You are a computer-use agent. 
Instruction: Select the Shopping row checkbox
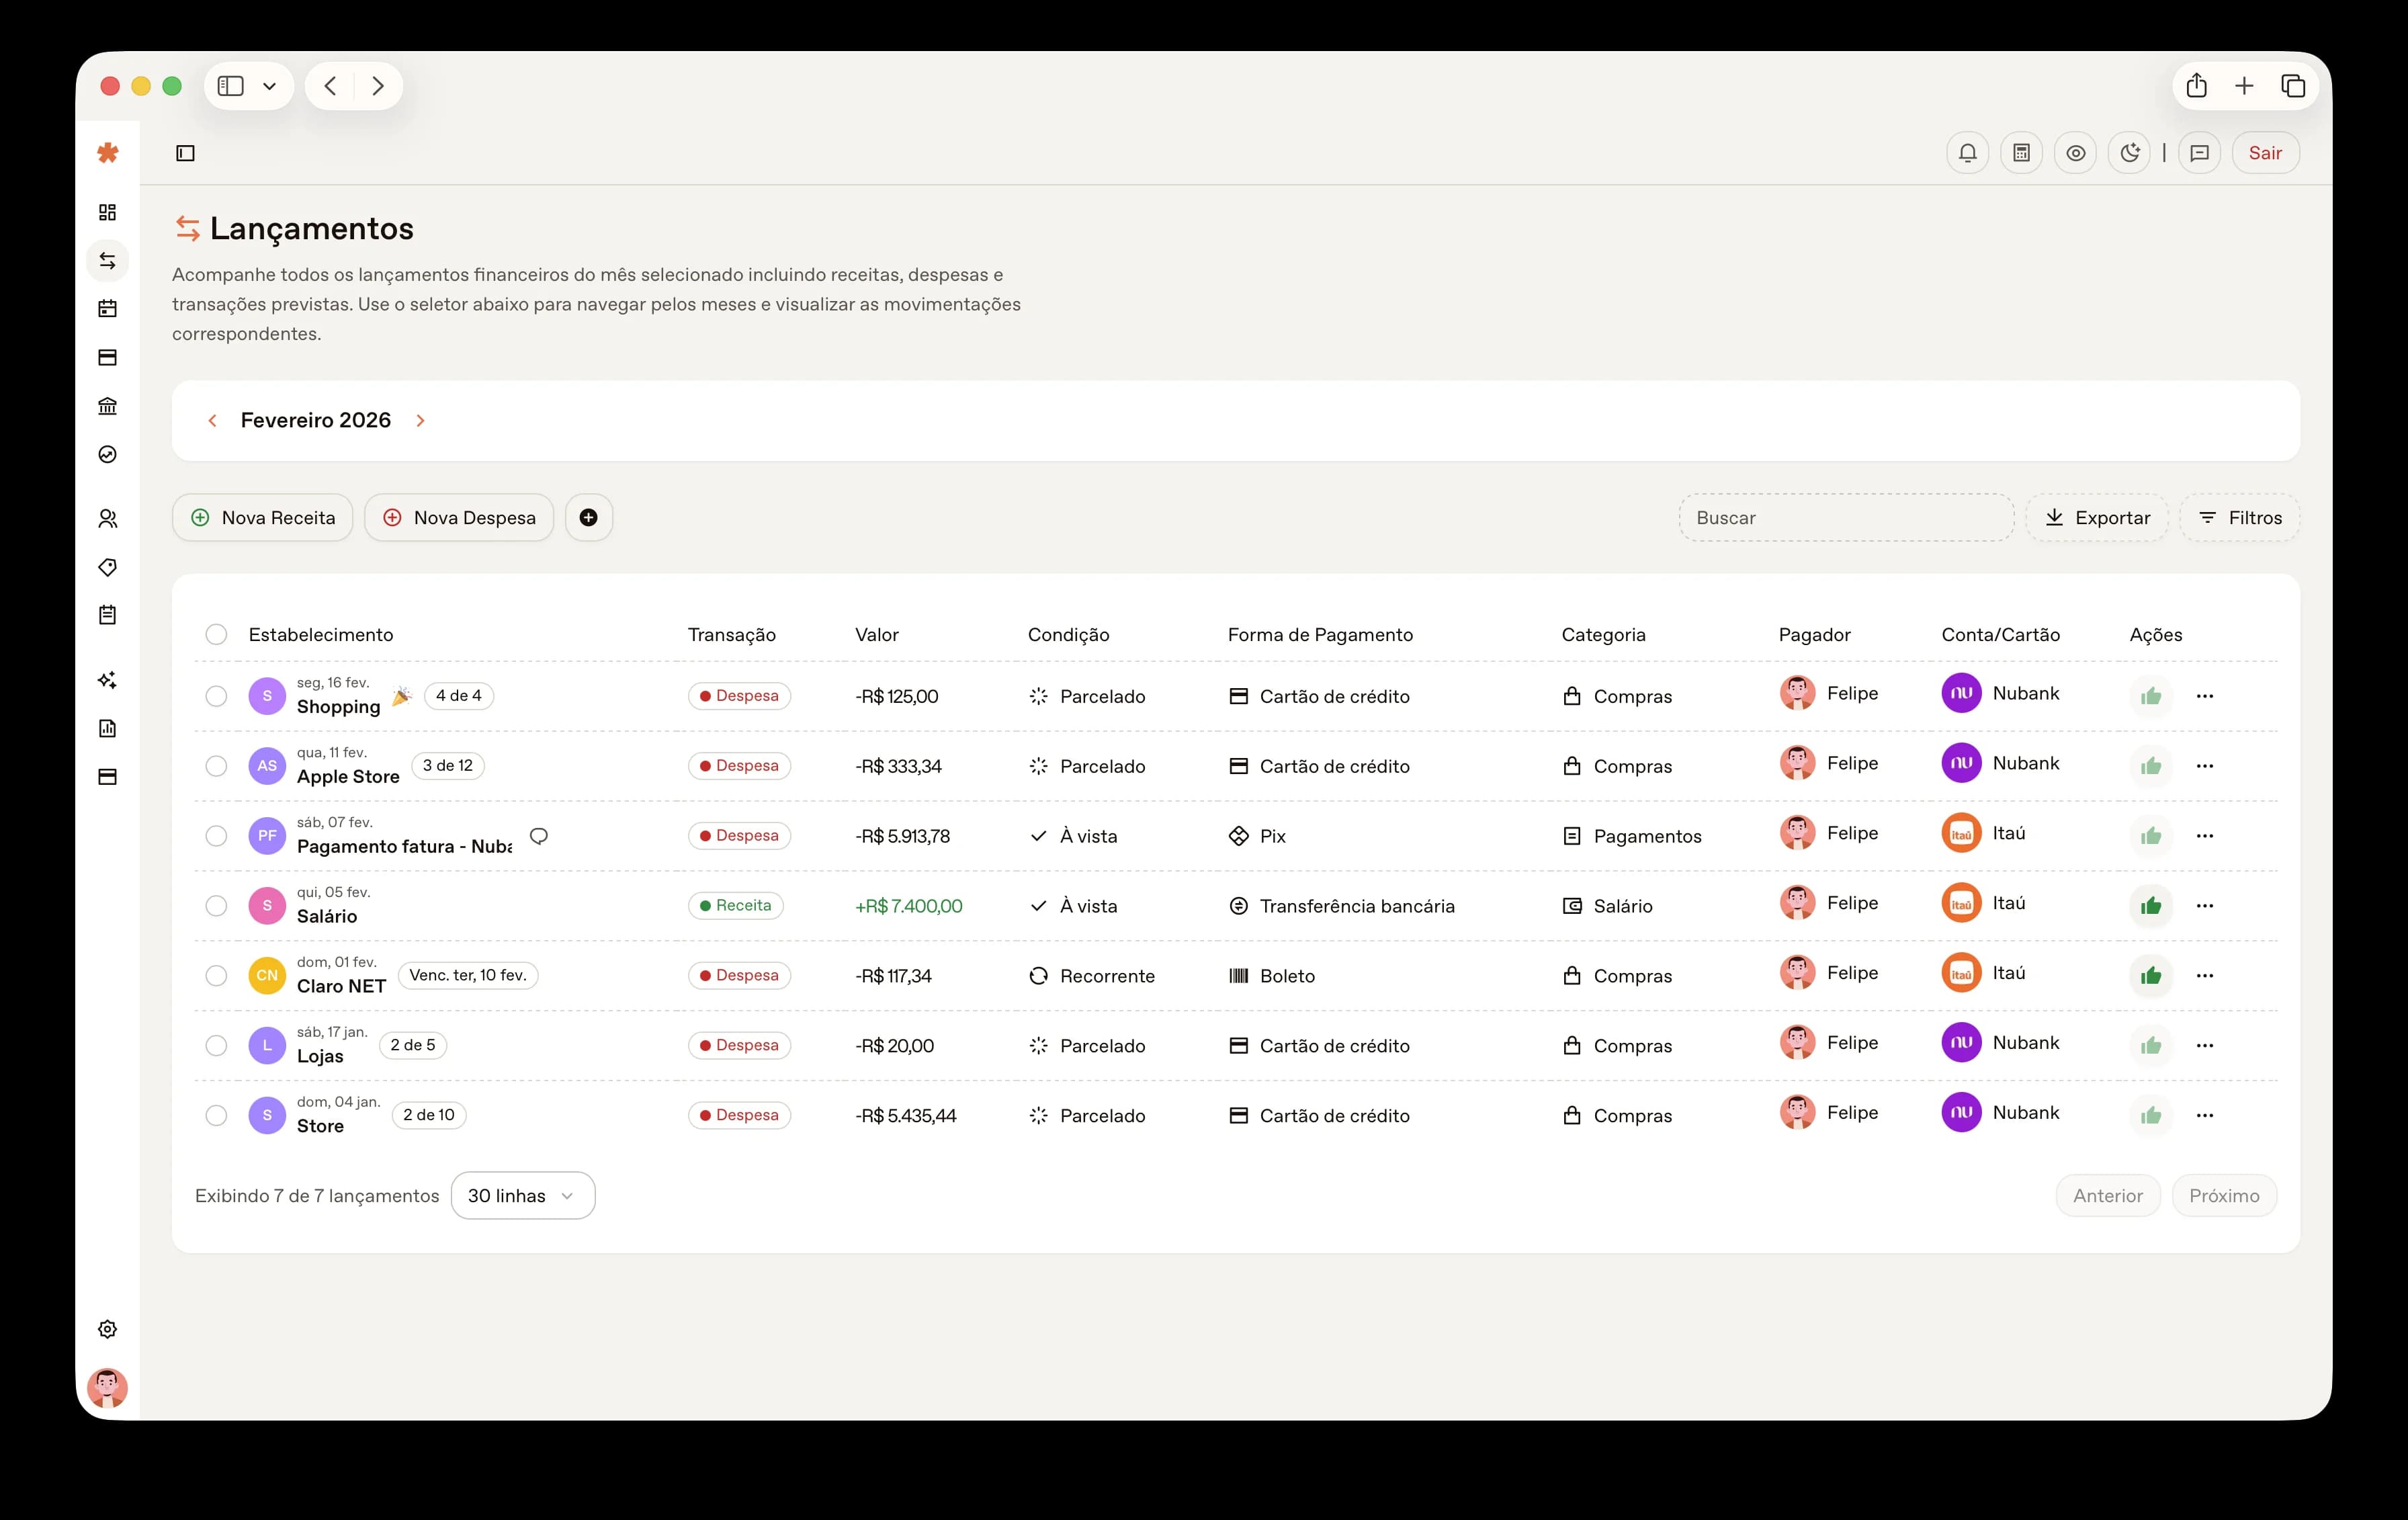coord(216,696)
